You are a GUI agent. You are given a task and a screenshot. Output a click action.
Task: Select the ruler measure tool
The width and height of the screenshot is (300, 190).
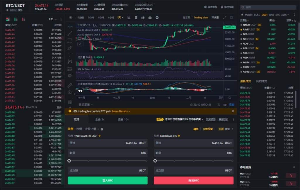(70, 85)
